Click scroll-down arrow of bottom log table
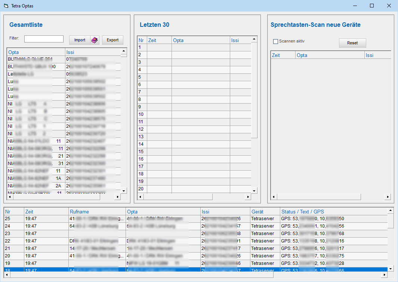The width and height of the screenshot is (398, 282). point(391,268)
